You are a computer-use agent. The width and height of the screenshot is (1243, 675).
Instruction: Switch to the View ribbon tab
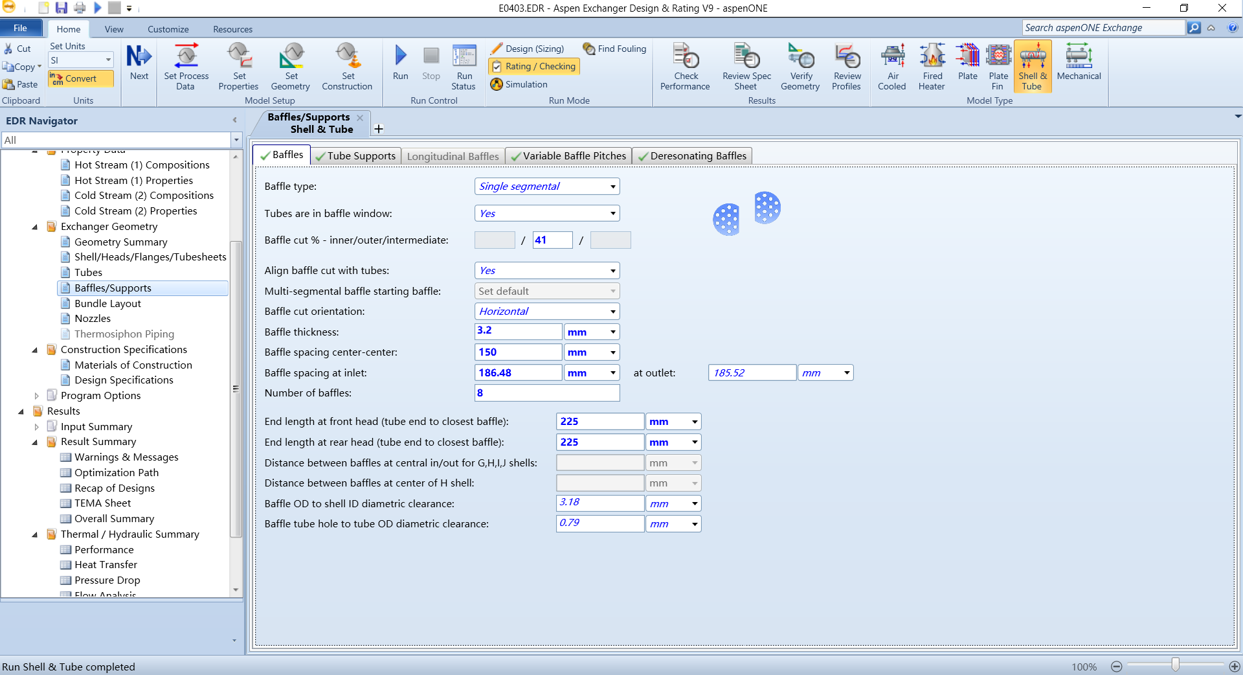[114, 29]
